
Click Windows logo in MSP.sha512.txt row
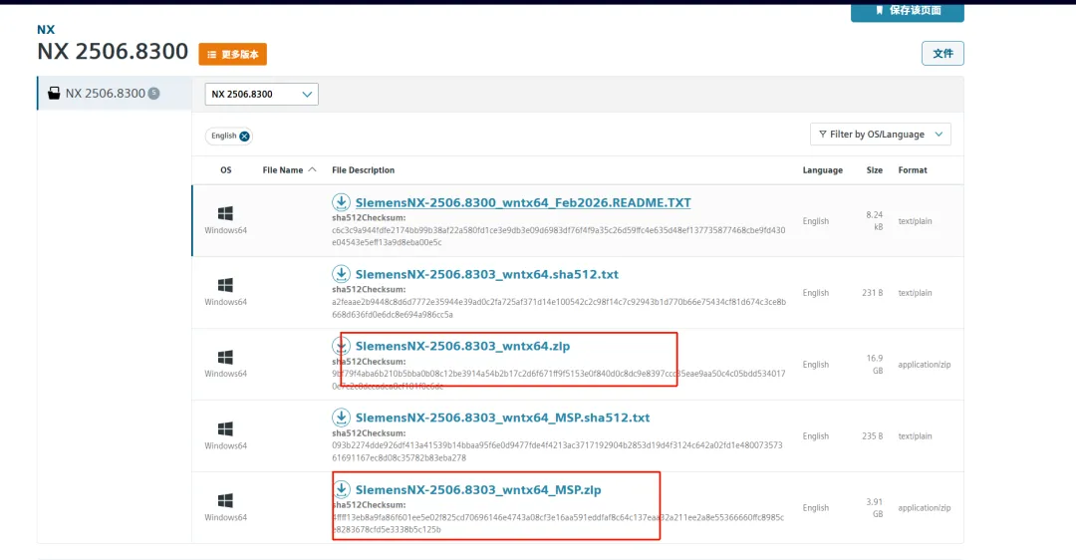pyautogui.click(x=225, y=428)
